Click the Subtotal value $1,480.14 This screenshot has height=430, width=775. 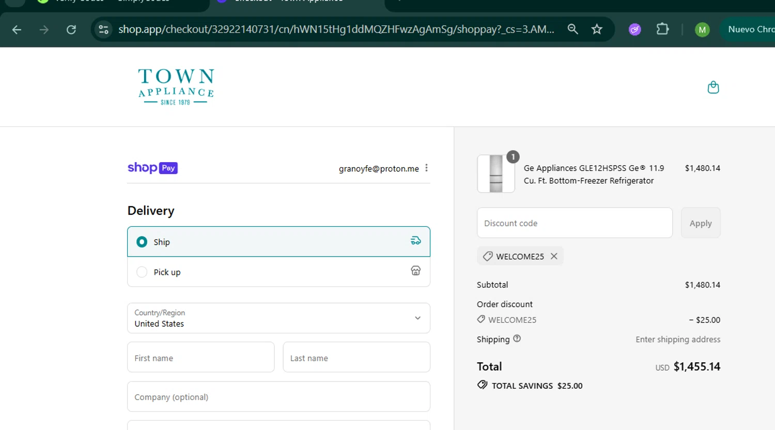[702, 285]
